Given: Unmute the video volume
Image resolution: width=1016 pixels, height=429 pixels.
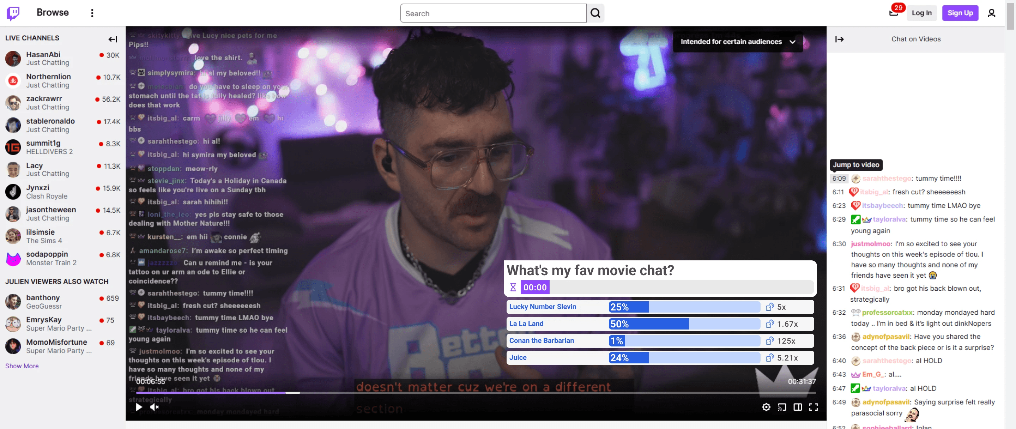Looking at the screenshot, I should point(154,407).
